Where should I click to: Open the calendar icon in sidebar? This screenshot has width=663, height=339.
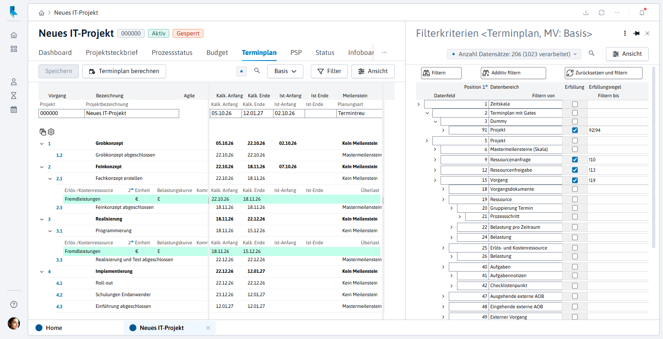coord(14,109)
